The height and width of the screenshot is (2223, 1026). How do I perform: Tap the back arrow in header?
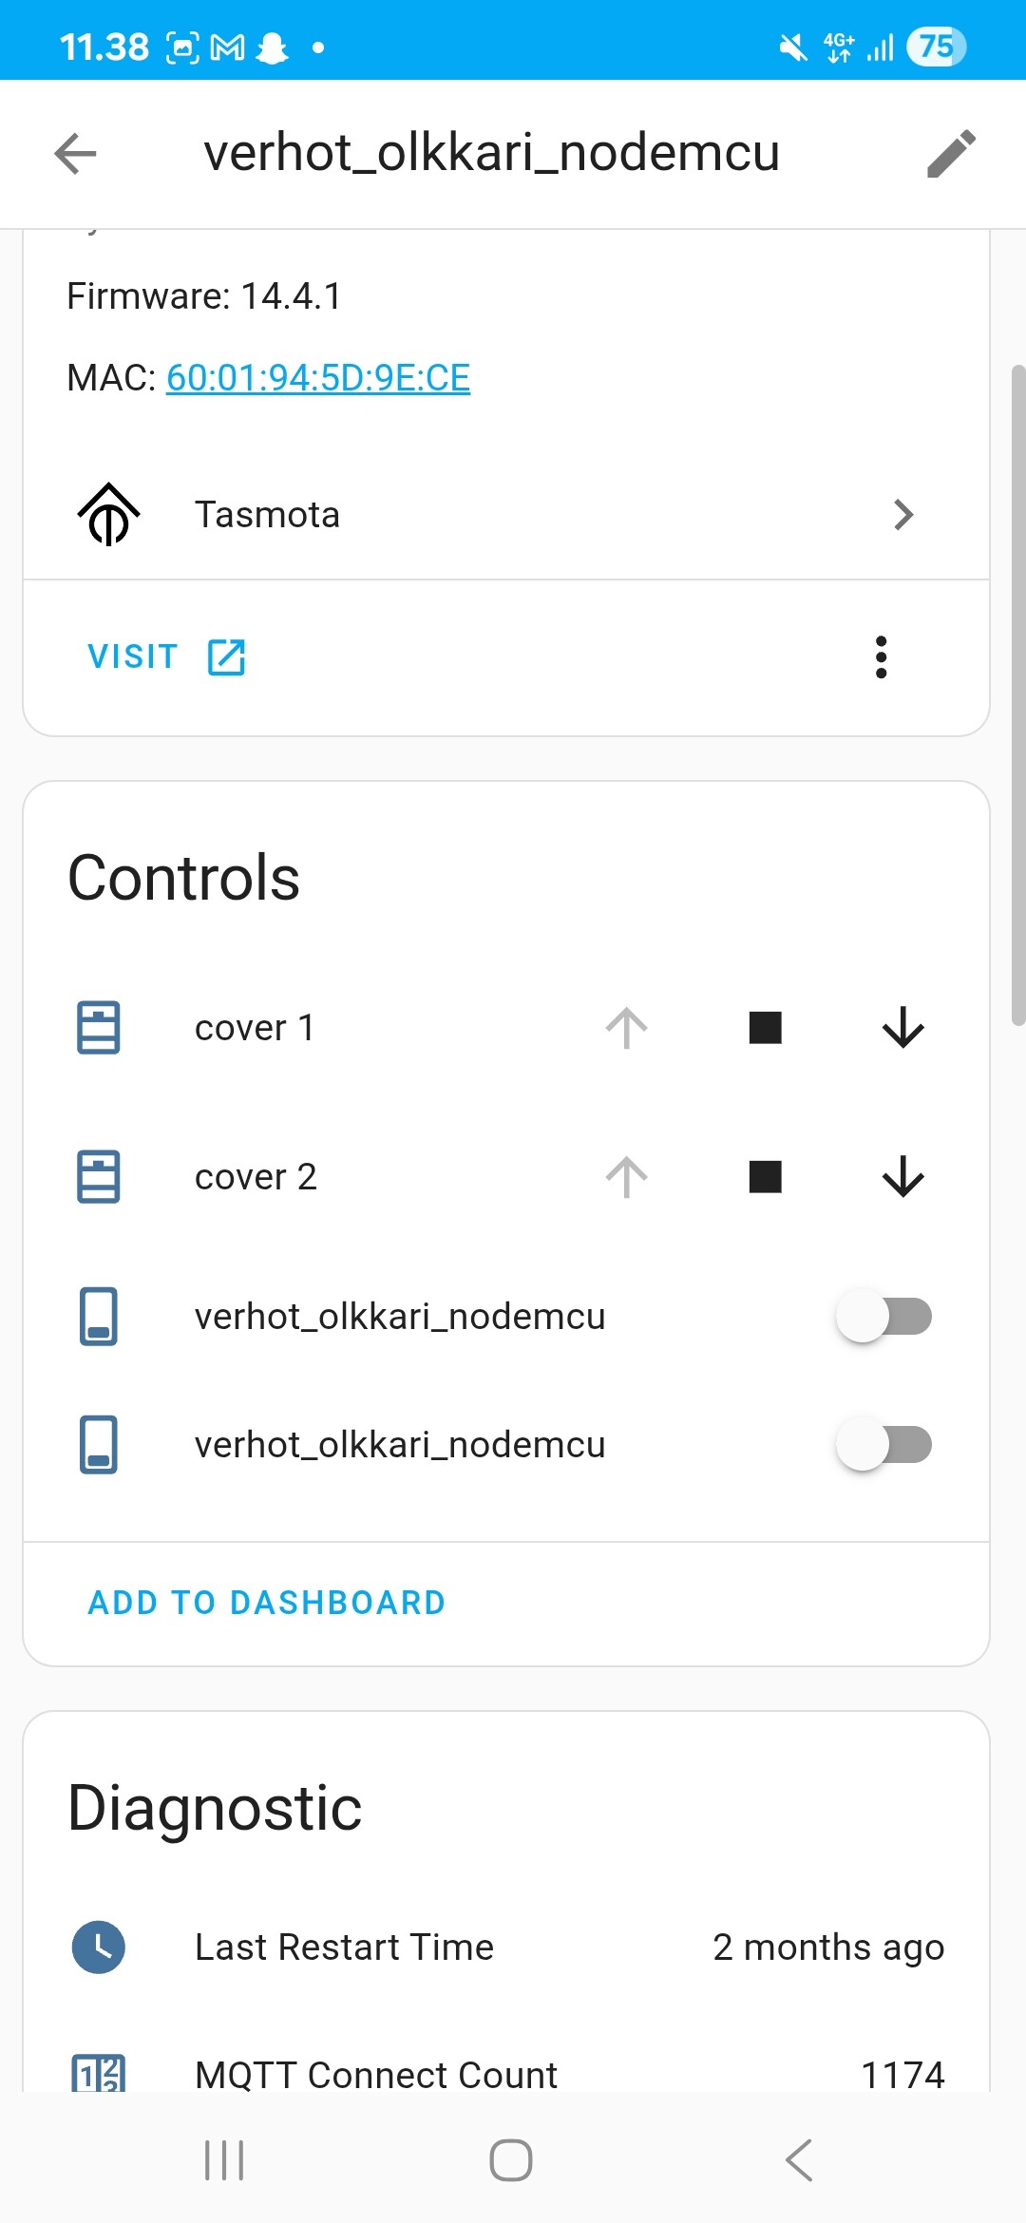point(76,154)
